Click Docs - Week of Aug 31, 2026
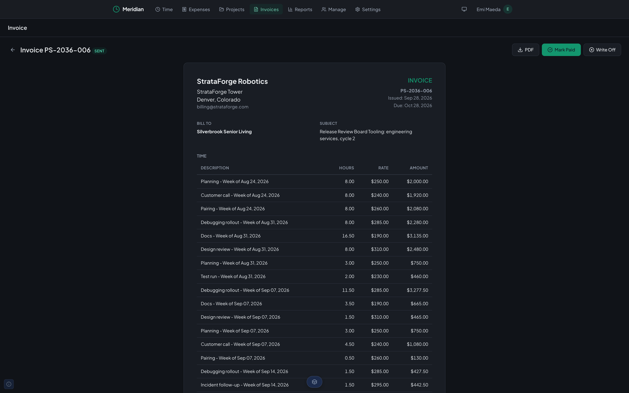Image resolution: width=629 pixels, height=393 pixels. [x=314, y=236]
